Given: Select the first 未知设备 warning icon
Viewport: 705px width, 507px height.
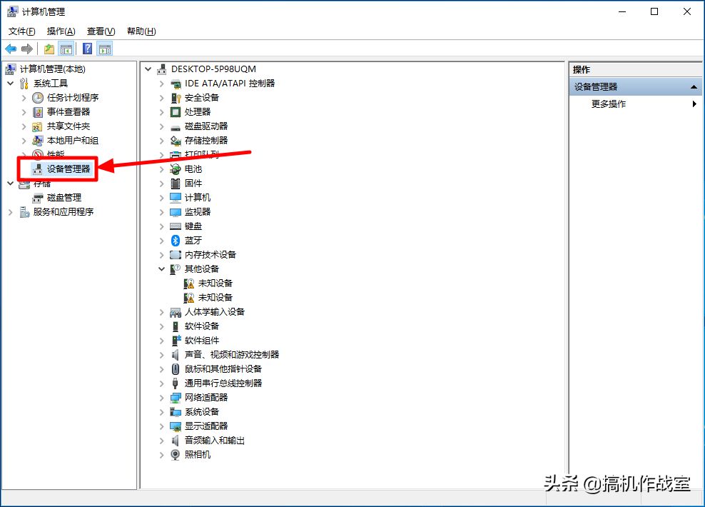Looking at the screenshot, I should pyautogui.click(x=189, y=283).
